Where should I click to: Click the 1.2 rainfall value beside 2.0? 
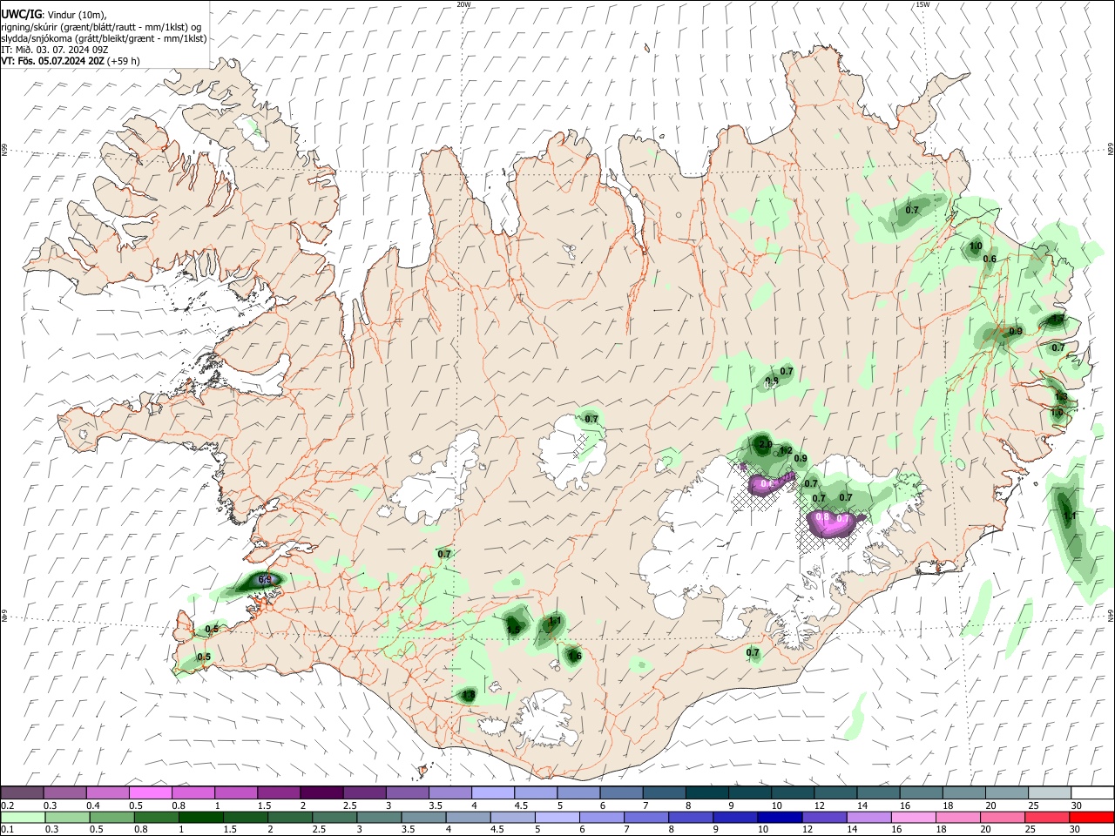(786, 450)
